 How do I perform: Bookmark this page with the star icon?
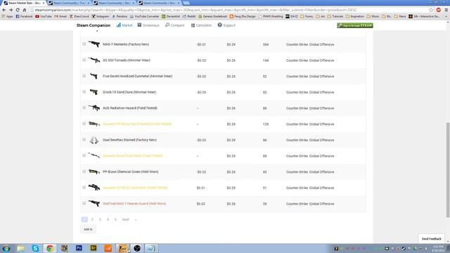pos(431,10)
